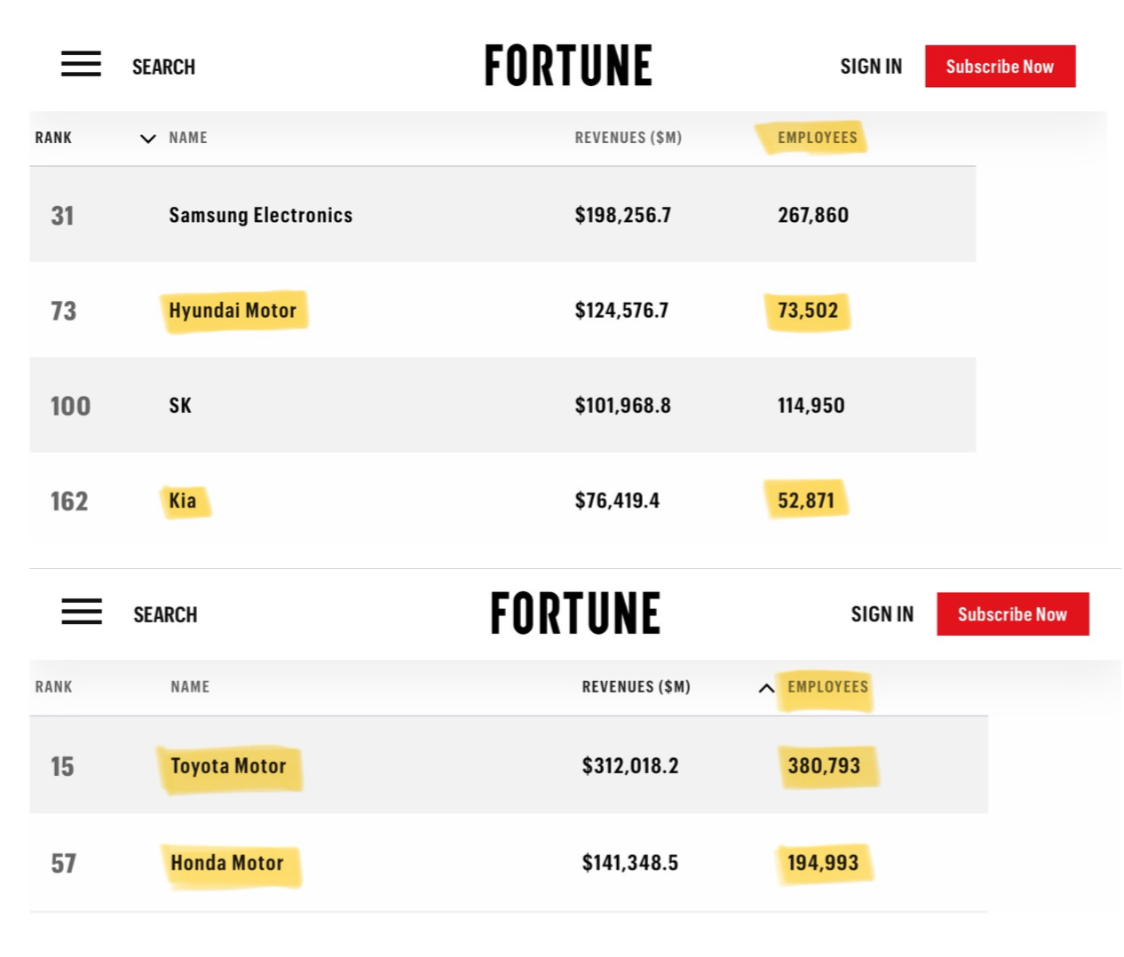Click top SEARCH in header
1124x957 pixels.
point(163,67)
